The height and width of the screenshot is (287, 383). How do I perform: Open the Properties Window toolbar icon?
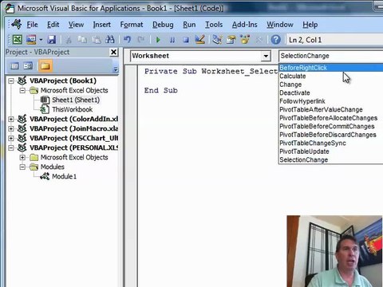click(x=231, y=40)
